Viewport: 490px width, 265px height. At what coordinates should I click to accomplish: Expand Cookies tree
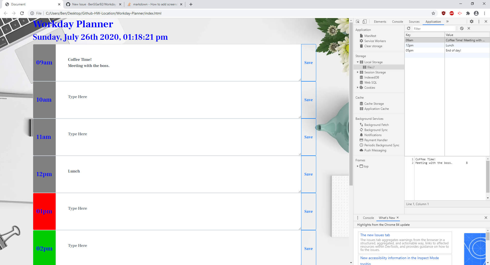pos(358,88)
